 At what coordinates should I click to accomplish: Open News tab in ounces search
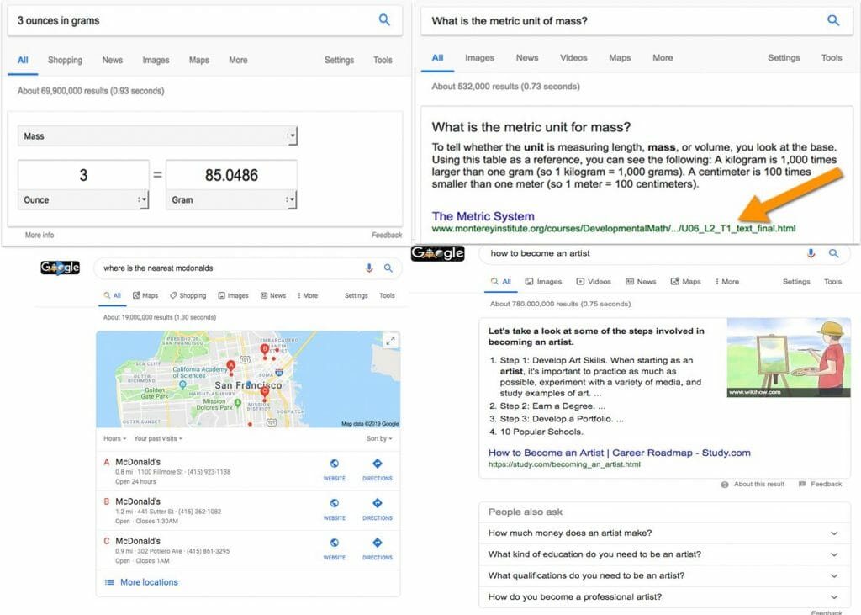(x=112, y=60)
